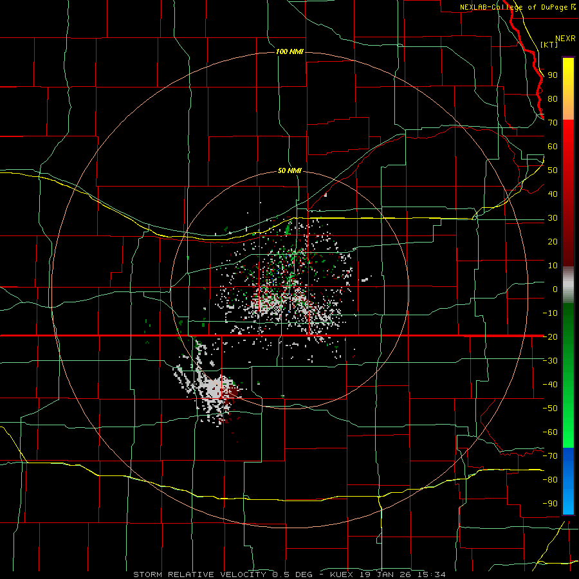Click the -30 value on the velocity scale

click(550, 361)
